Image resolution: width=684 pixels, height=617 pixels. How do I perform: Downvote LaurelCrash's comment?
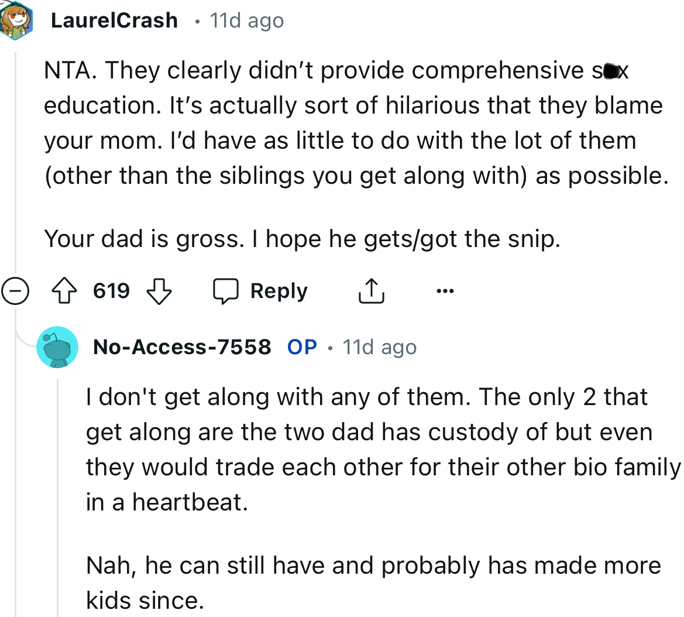tap(158, 290)
